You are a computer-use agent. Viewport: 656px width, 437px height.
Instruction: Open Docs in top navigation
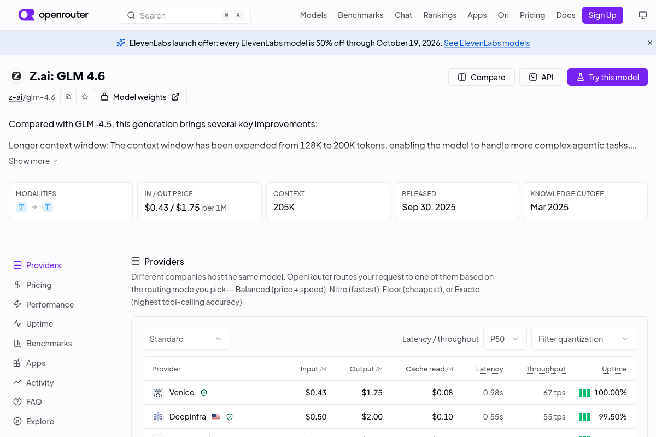tap(566, 15)
